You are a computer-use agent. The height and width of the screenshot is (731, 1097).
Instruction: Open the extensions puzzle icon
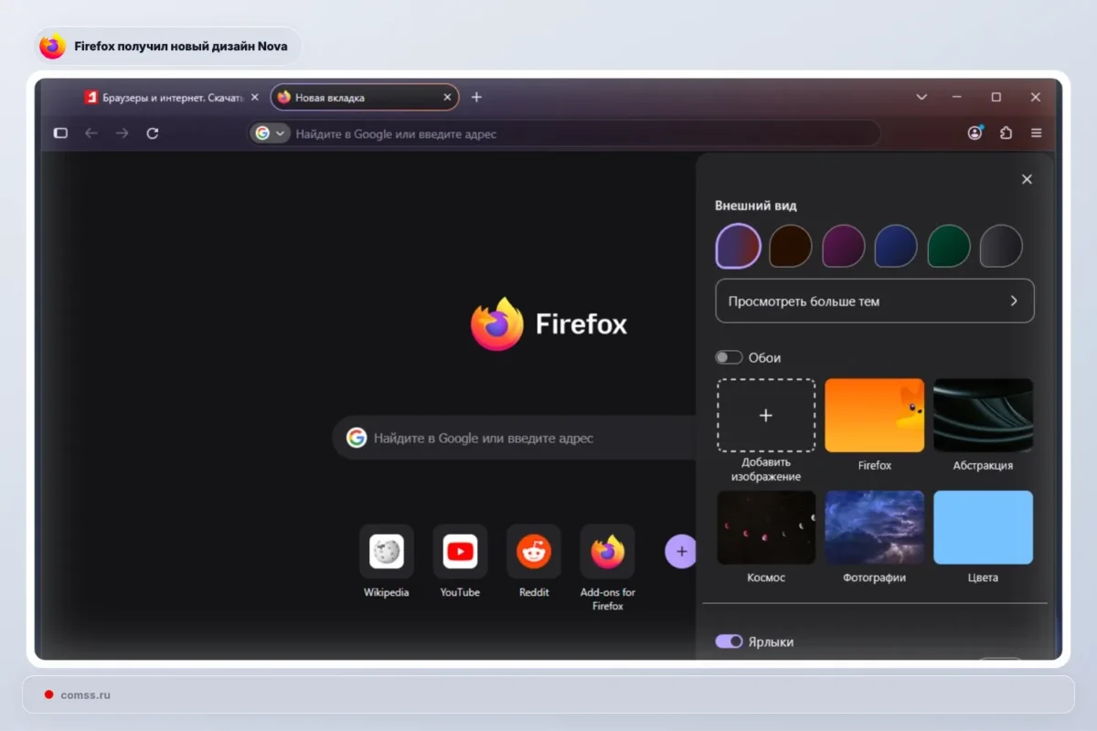[x=1006, y=133]
